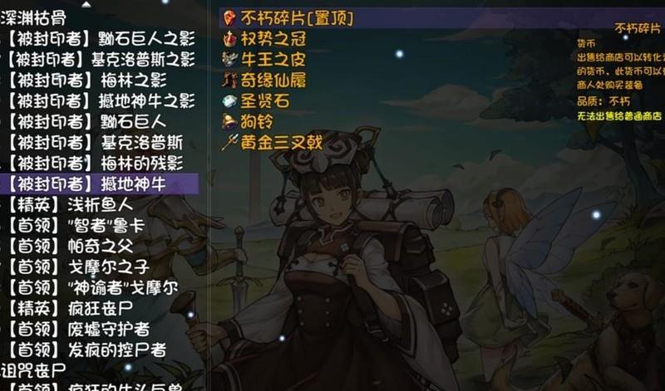This screenshot has height=391, width=665.
Task: Collapse the 深渊枯骨 area category
Action: (x=33, y=18)
